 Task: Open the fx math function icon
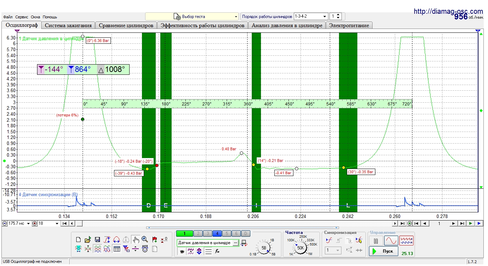tap(218, 252)
